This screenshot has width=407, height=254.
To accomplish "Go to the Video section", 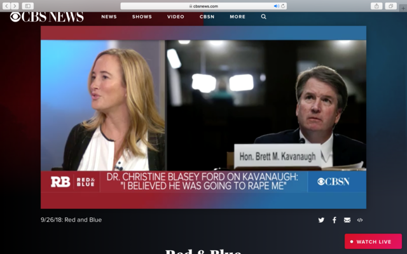I will 176,17.
